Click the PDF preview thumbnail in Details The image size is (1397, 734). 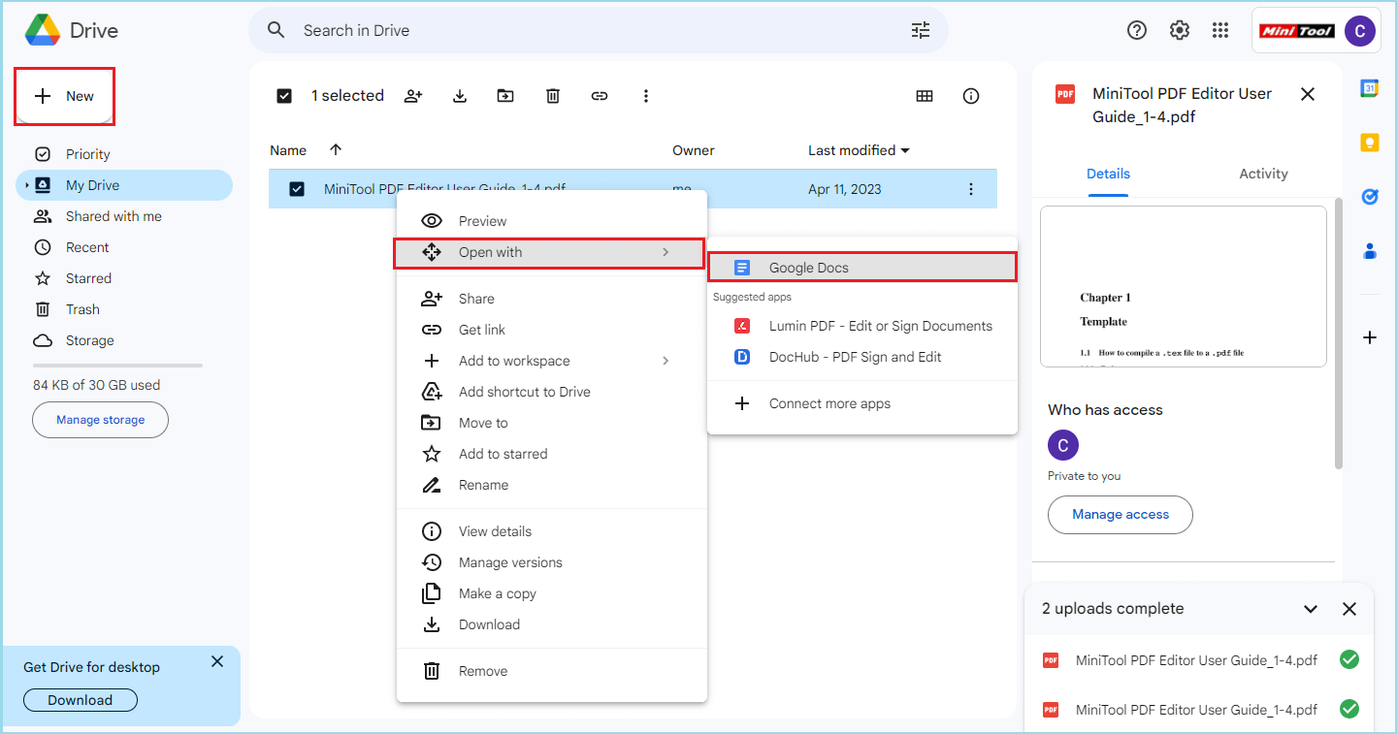(1184, 286)
